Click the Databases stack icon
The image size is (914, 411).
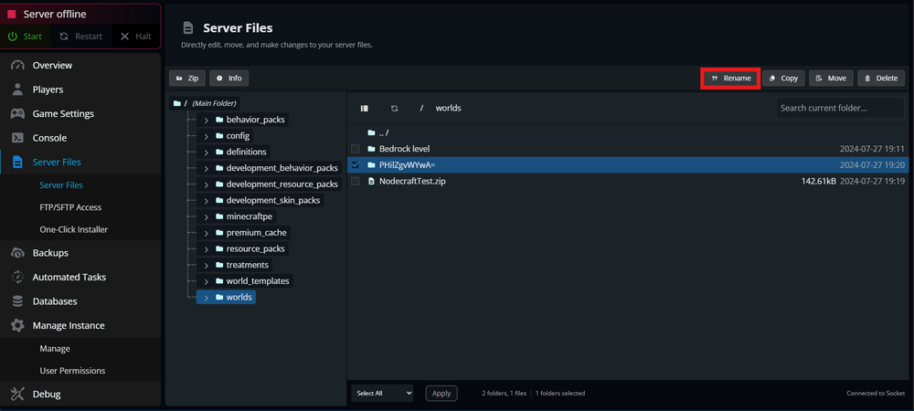click(x=17, y=301)
